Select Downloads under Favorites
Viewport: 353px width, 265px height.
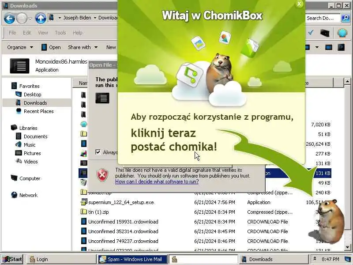point(35,103)
